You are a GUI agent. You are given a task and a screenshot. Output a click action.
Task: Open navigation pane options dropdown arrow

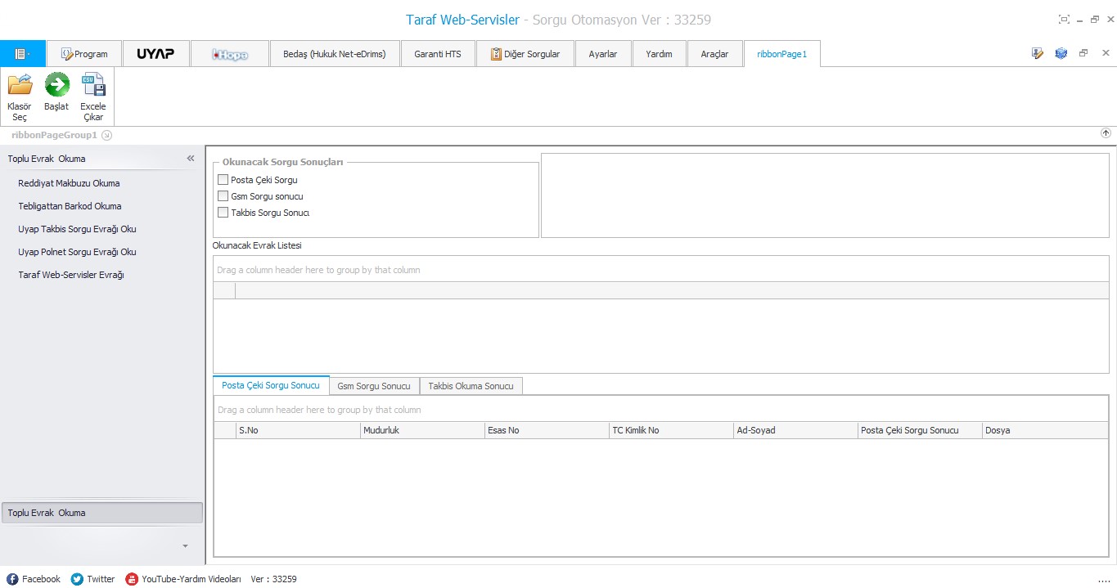(x=185, y=545)
